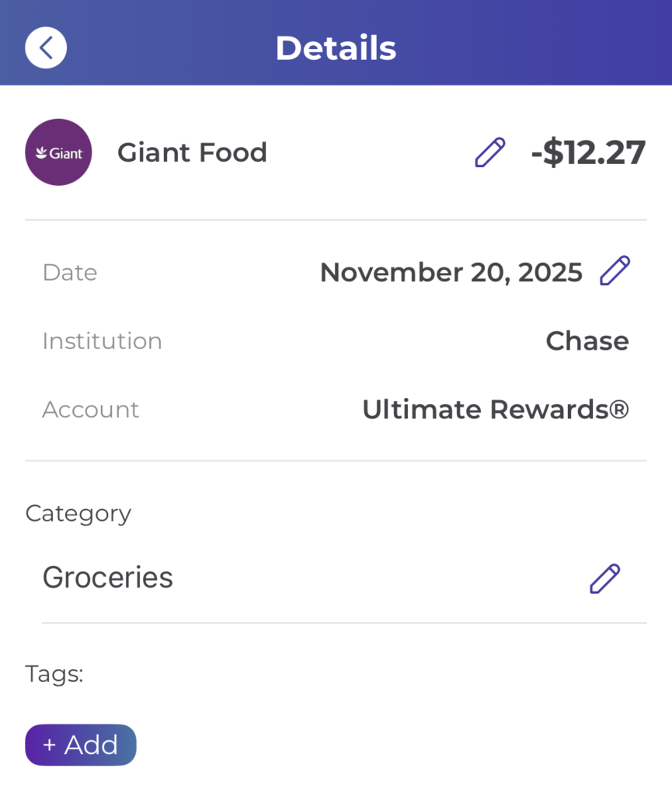Tap the Institution row label
The height and width of the screenshot is (796, 672).
coord(102,340)
